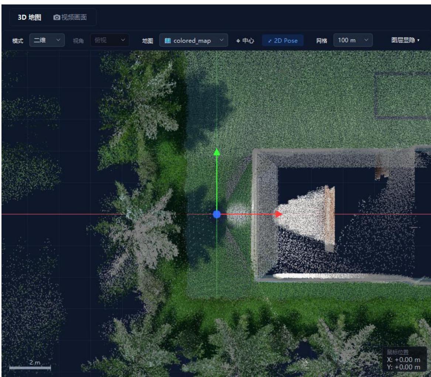
Task: Click the blue origin point marker
Action: point(216,214)
